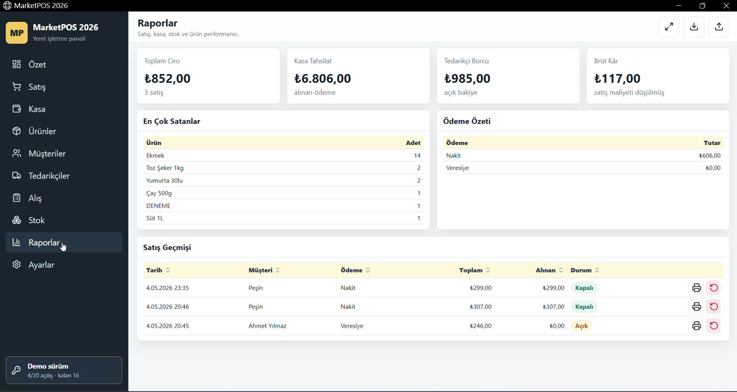
Task: Click the Nakit ₺606,00 payment row
Action: pos(583,156)
